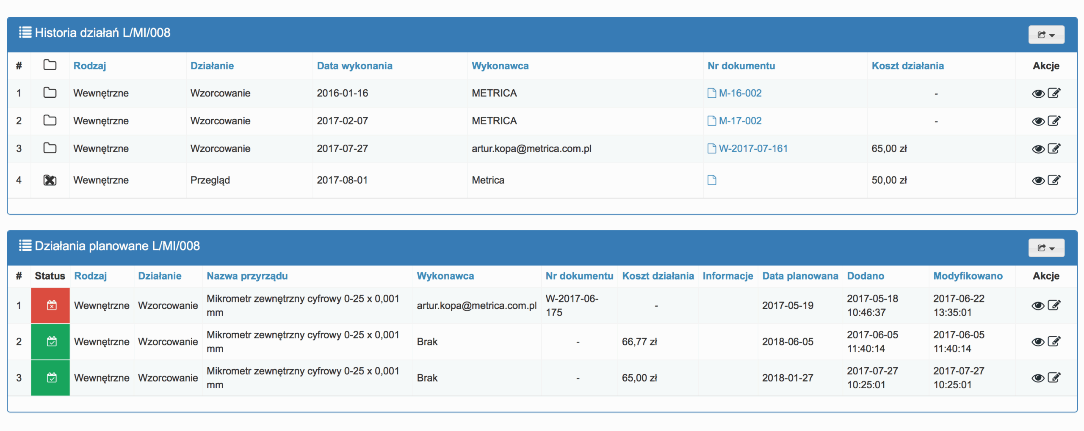View details of history entry W-2017-07-161
Screen dimensions: 1084x431
click(1037, 149)
